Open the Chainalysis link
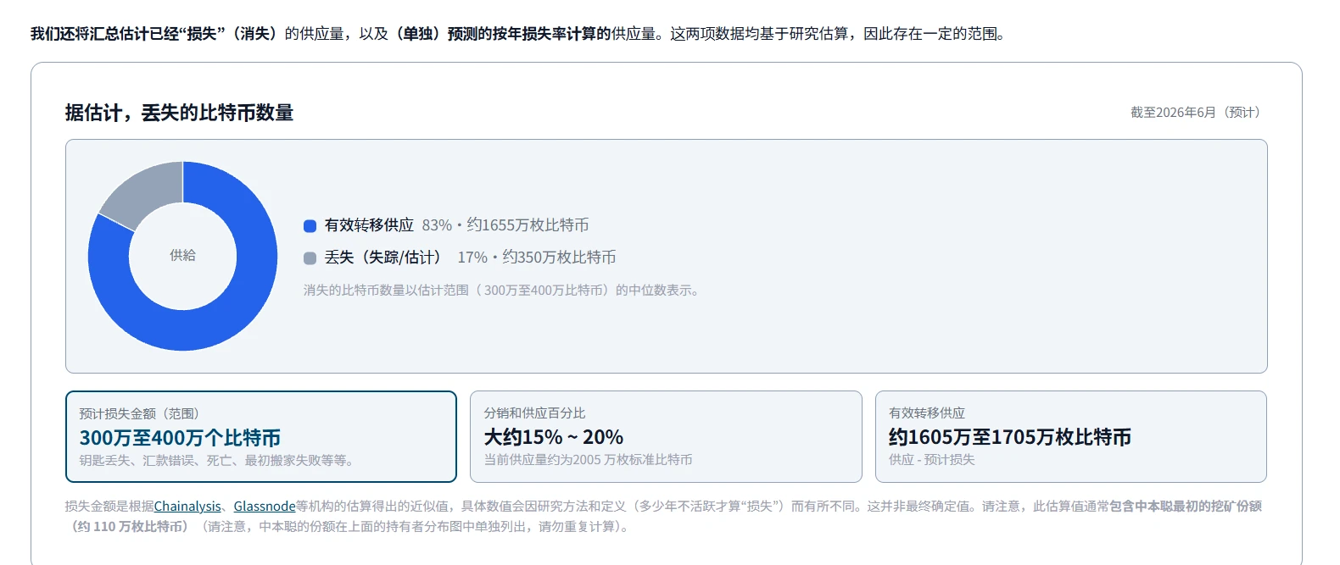This screenshot has height=565, width=1340. tap(187, 507)
